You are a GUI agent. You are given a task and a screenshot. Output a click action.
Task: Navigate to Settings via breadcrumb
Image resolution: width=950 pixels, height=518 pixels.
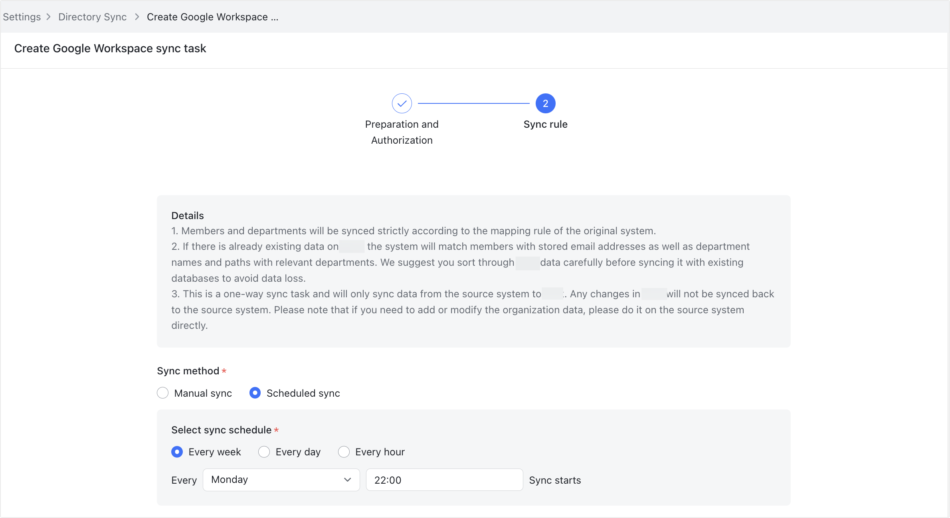point(22,17)
